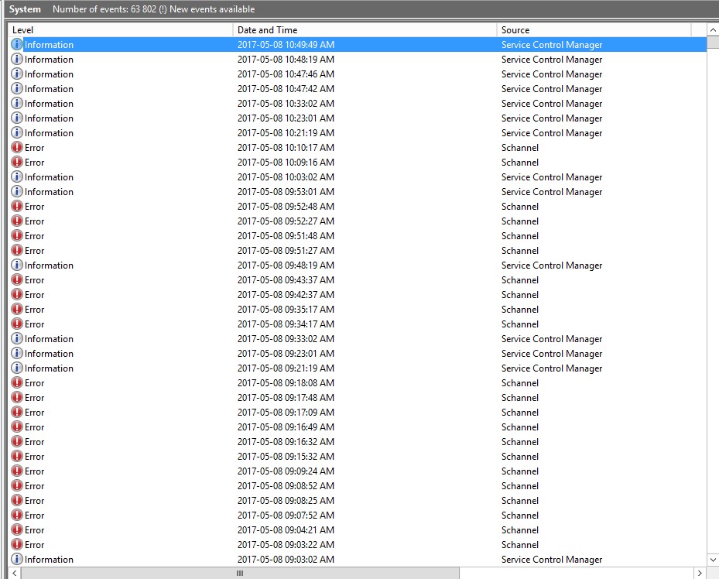Click the Schannel source at 09:35:17 AM
719x579 pixels.
coord(520,309)
